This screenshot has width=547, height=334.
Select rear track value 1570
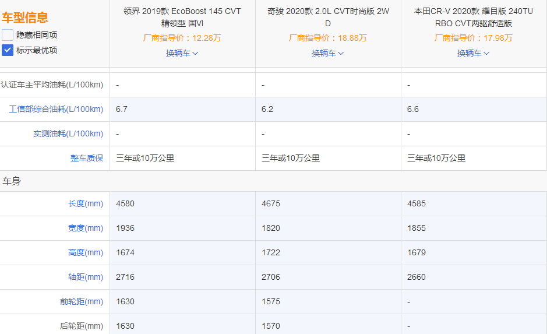(x=271, y=326)
